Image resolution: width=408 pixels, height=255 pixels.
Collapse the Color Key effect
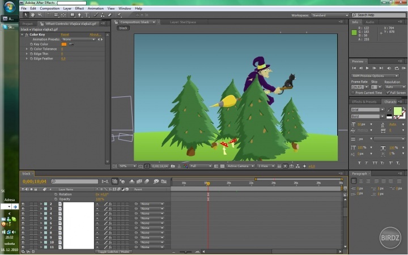point(22,35)
